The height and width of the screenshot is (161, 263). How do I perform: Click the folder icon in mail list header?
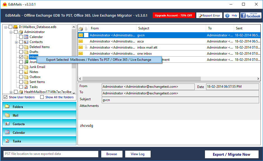pos(81,29)
